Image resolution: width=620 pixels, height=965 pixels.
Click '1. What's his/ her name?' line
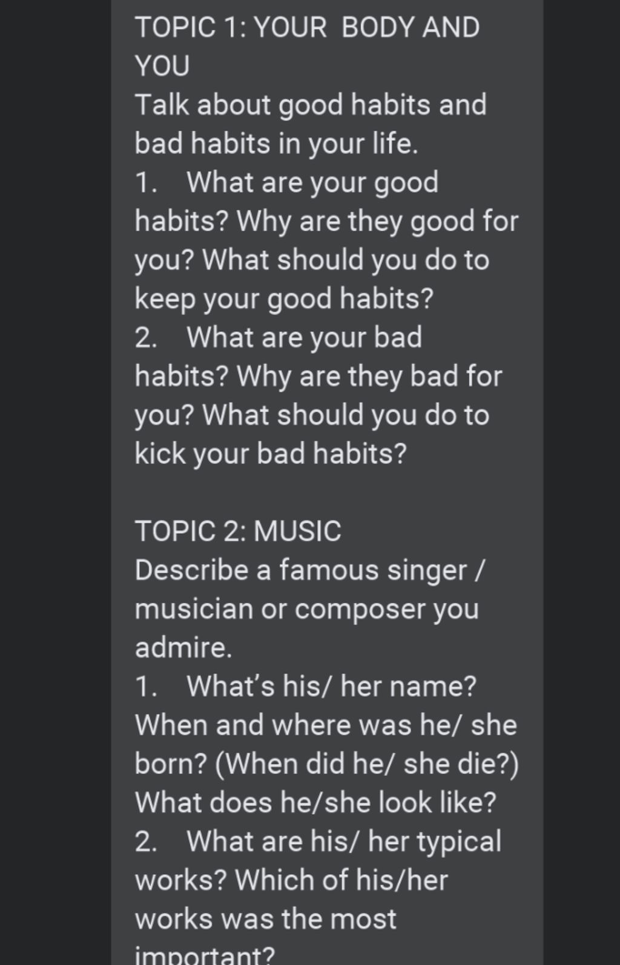[306, 687]
